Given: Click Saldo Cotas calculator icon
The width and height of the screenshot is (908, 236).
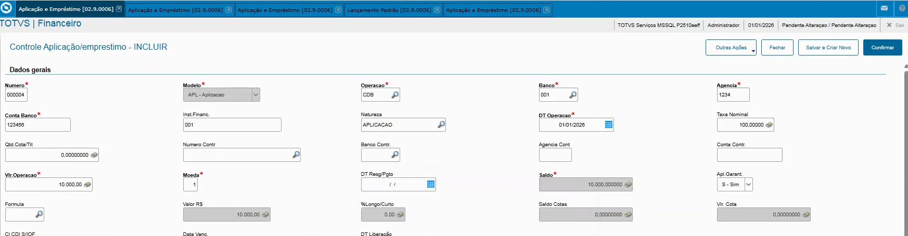Looking at the screenshot, I should point(628,214).
